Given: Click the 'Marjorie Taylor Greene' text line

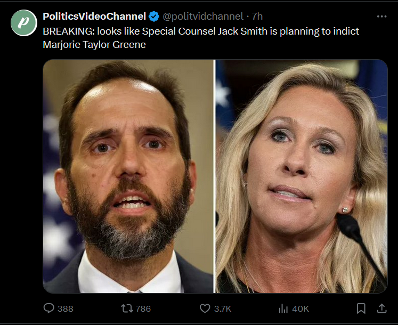Looking at the screenshot, I should (x=94, y=44).
